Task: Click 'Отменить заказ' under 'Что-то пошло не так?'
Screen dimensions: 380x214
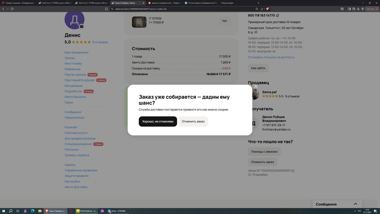Action: tap(262, 162)
